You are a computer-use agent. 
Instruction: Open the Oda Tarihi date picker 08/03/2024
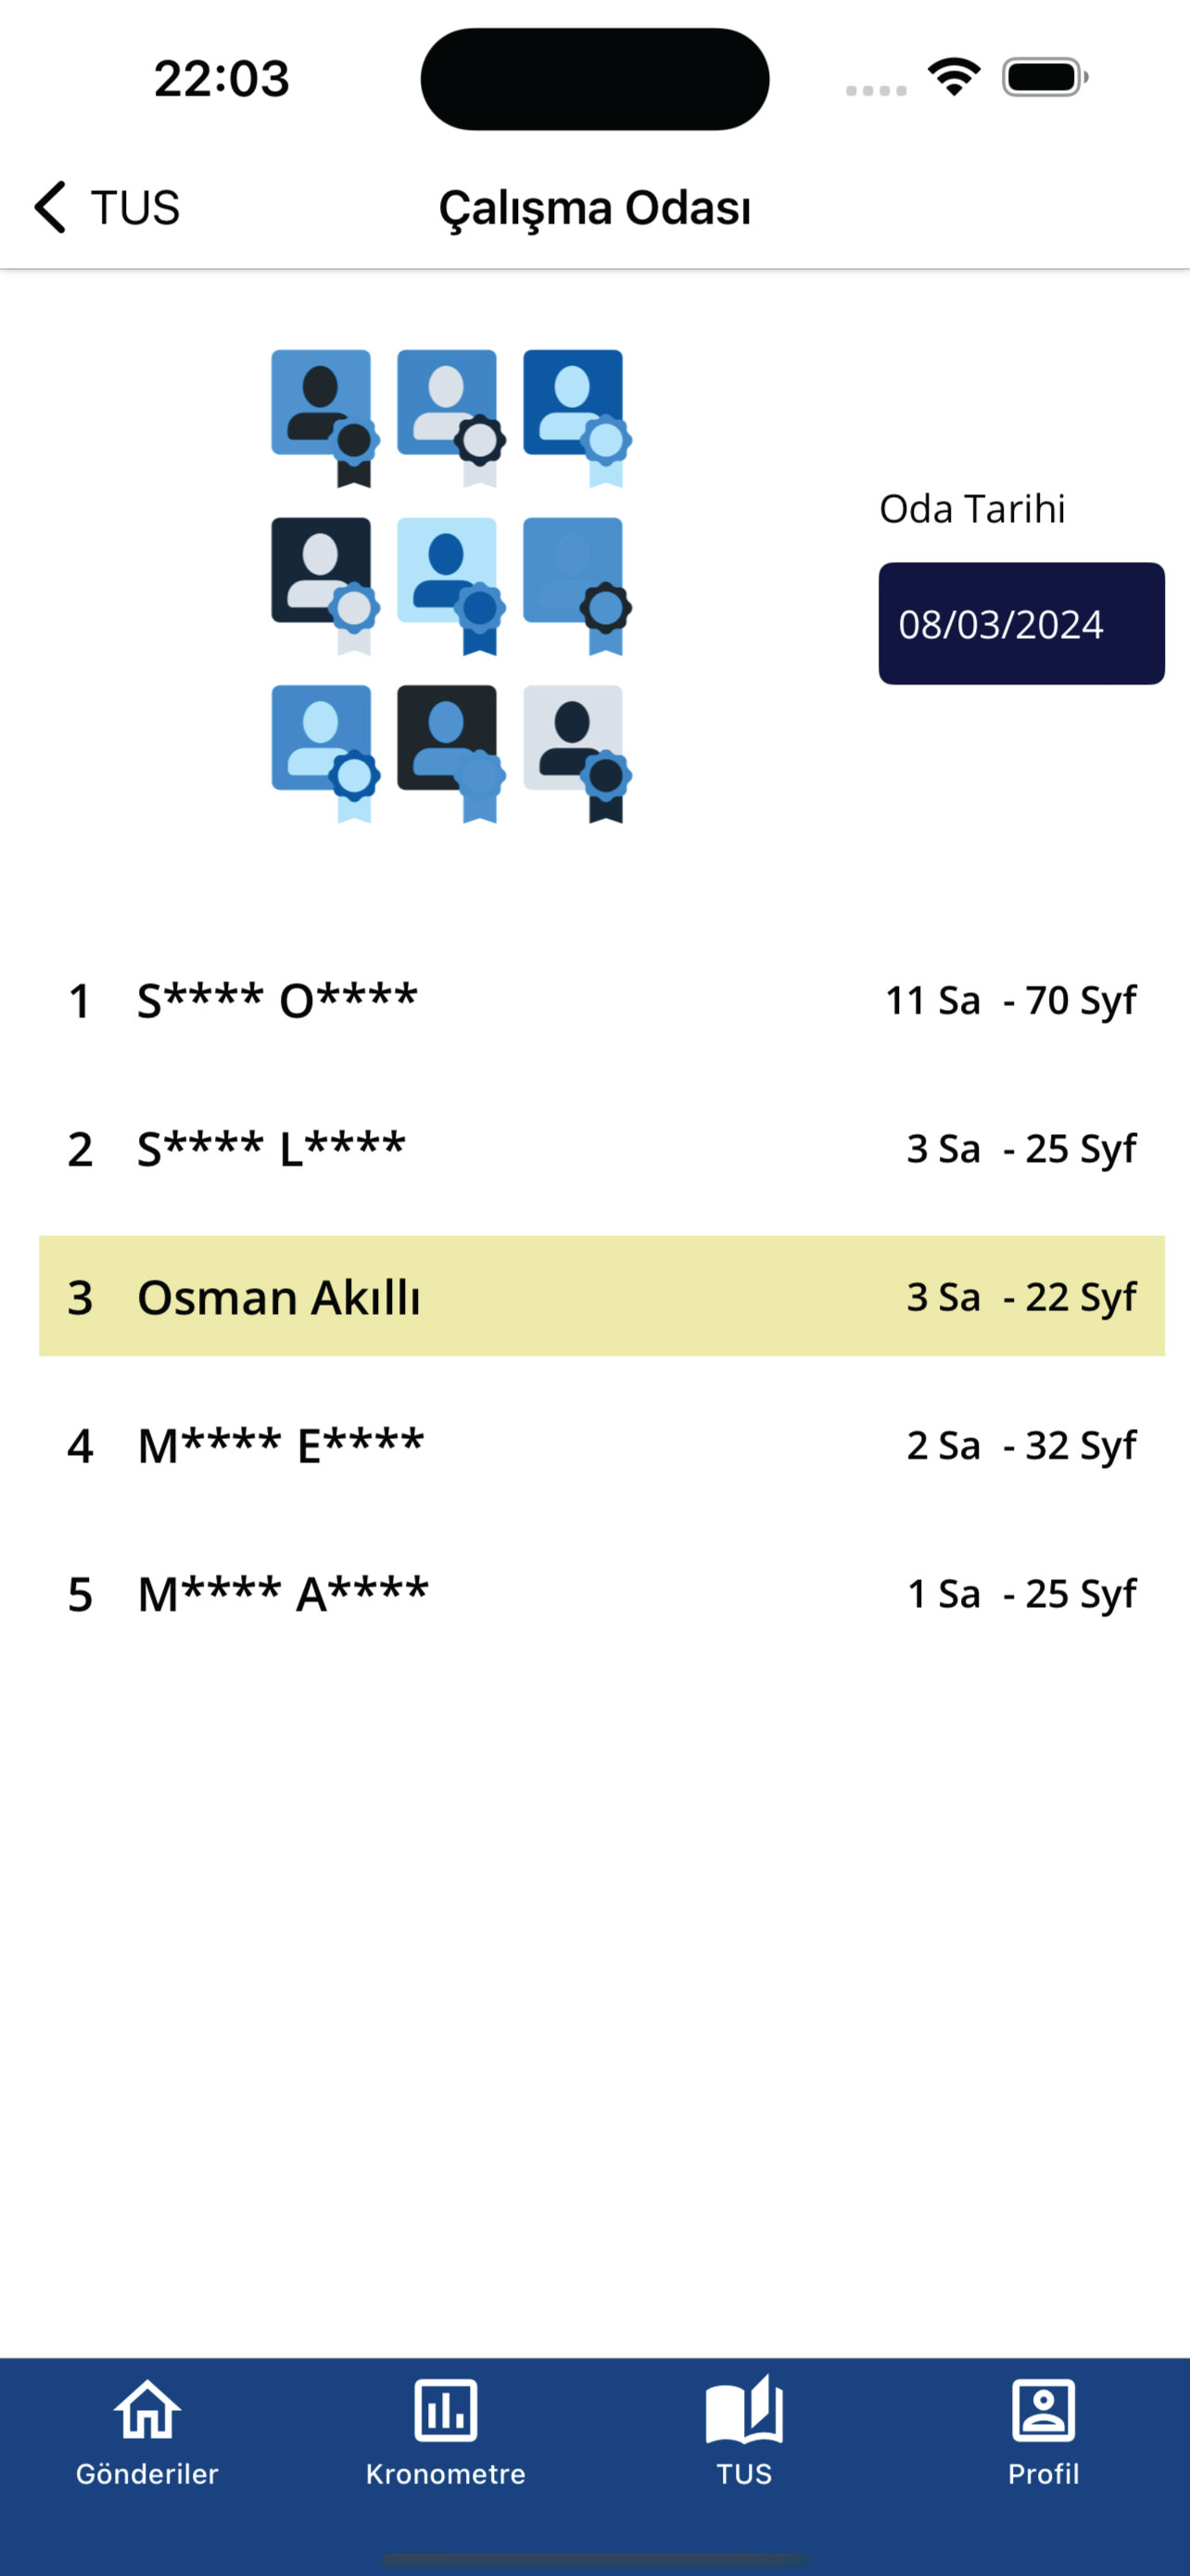point(1020,624)
